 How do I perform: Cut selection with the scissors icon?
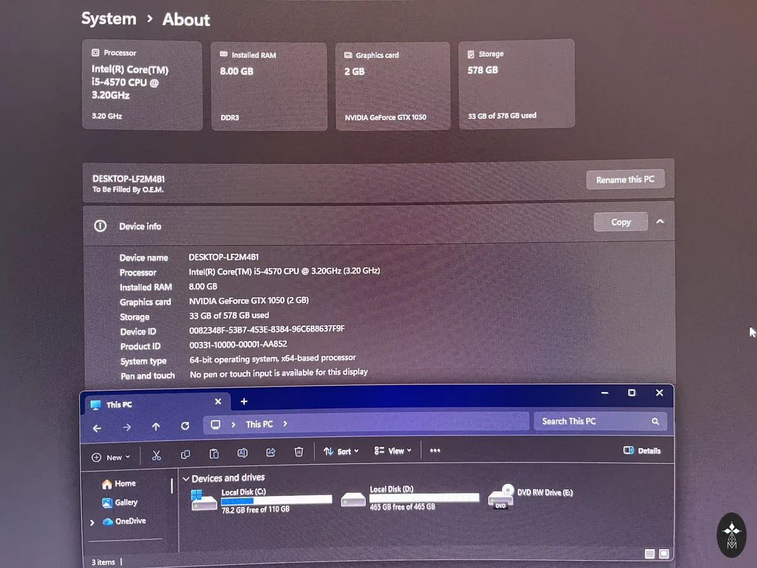coord(156,455)
